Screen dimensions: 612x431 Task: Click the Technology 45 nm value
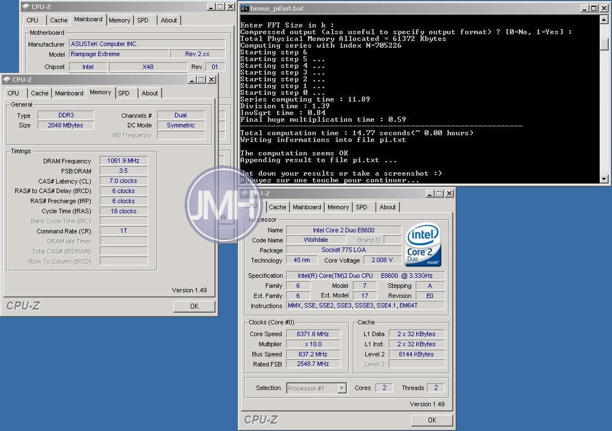tap(302, 260)
